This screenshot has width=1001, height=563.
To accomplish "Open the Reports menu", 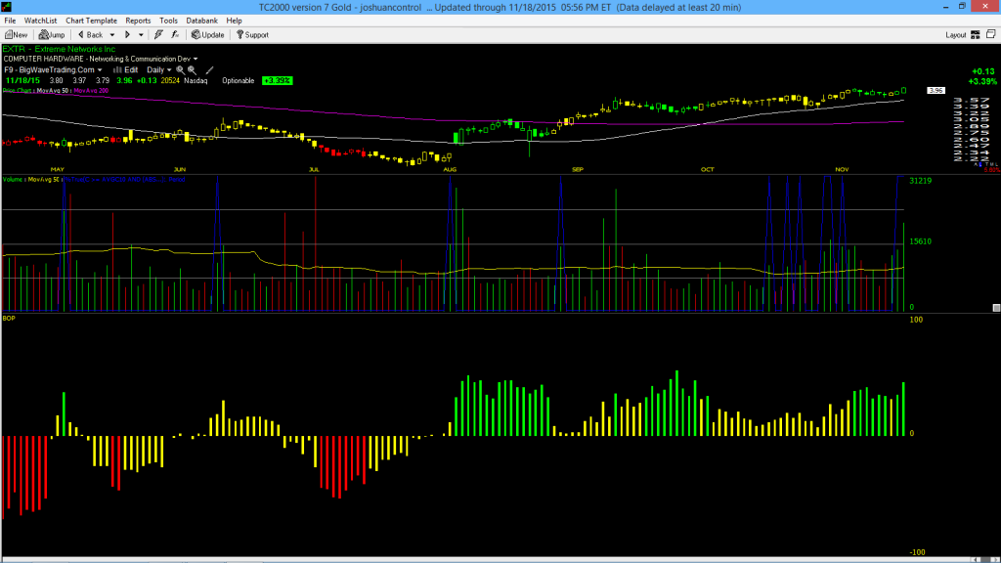I will [138, 21].
